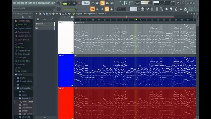This screenshot has height=119, width=211.
Task: Click the pattern number selector field
Action: (134, 9)
